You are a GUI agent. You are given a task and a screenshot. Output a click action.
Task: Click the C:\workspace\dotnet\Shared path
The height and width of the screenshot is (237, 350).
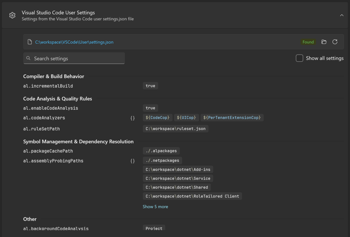(177, 187)
